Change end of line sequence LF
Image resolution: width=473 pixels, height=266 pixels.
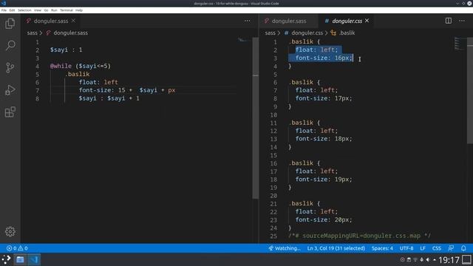pos(422,248)
